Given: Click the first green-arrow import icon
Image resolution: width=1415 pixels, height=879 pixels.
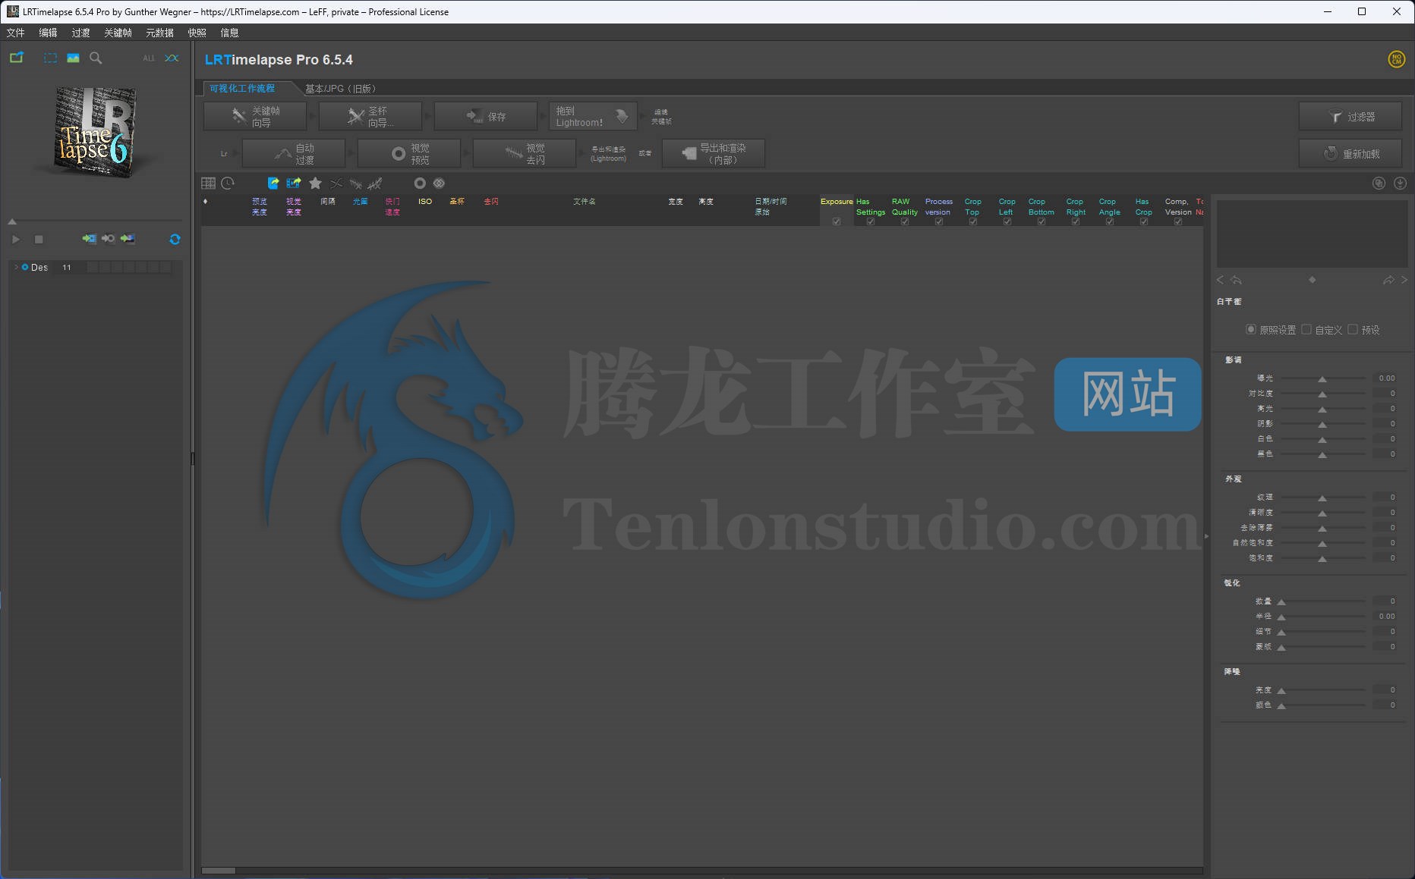Looking at the screenshot, I should click(90, 239).
